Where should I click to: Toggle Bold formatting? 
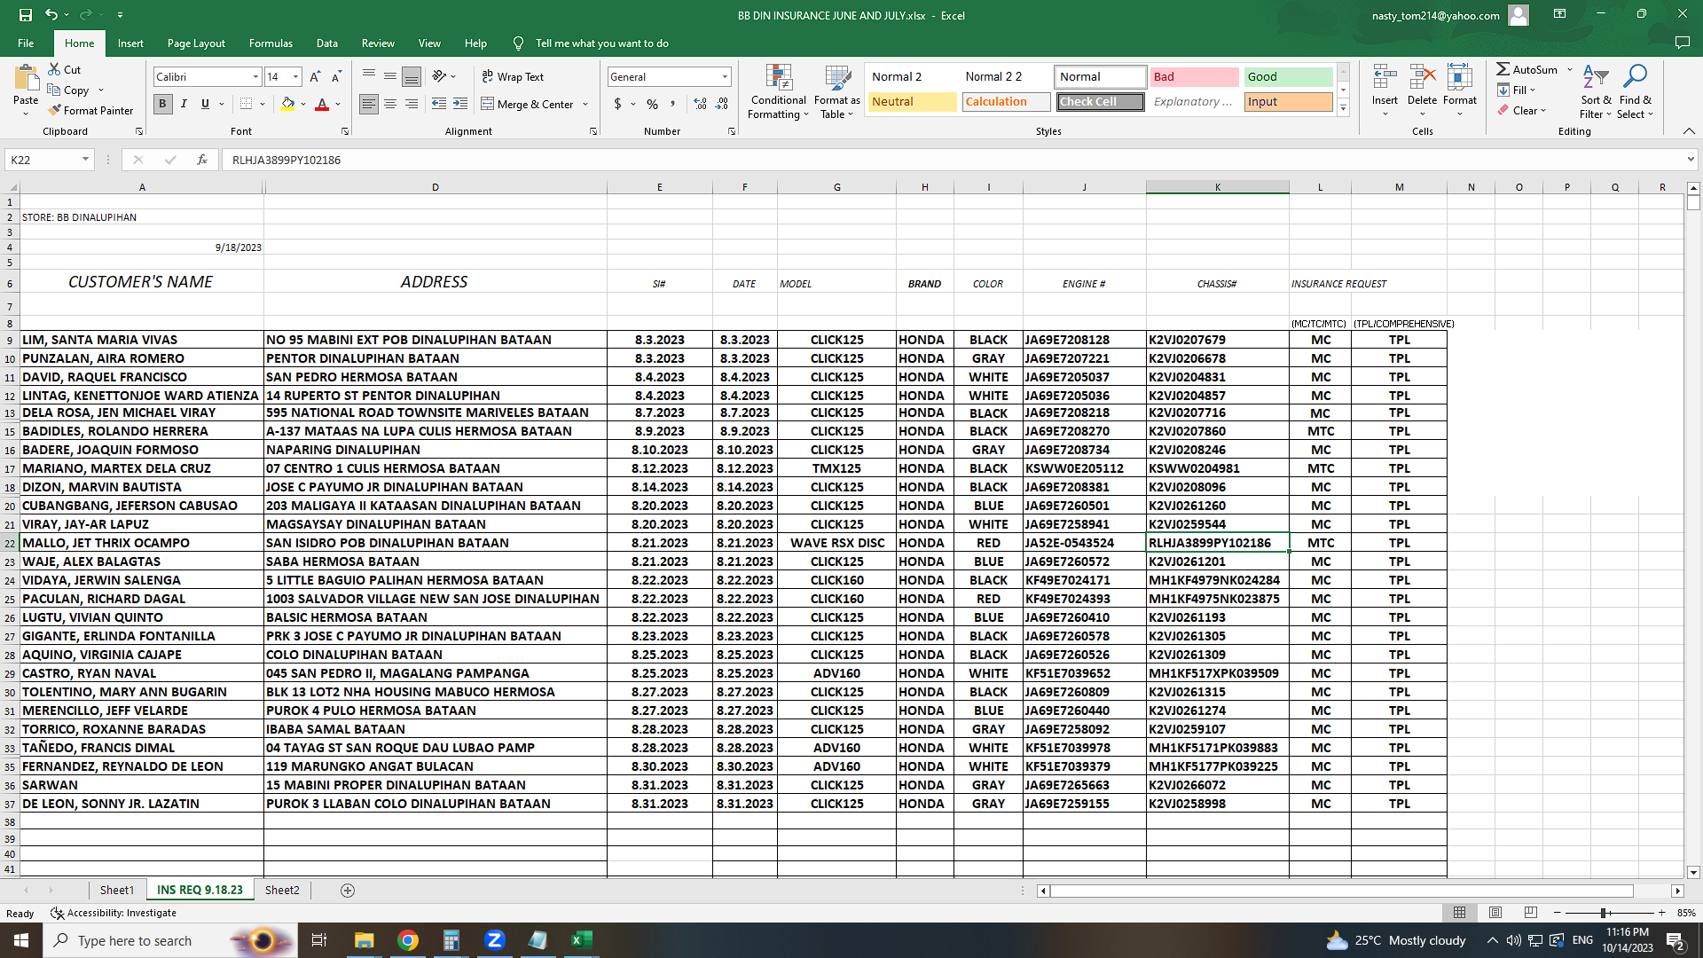[162, 104]
